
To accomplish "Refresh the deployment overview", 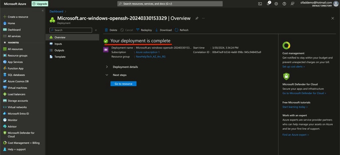I will click(x=182, y=30).
